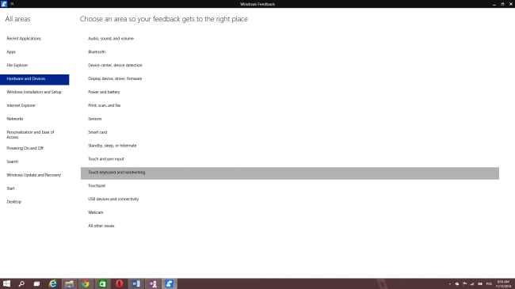Launch Opera browser from taskbar

pyautogui.click(x=119, y=283)
